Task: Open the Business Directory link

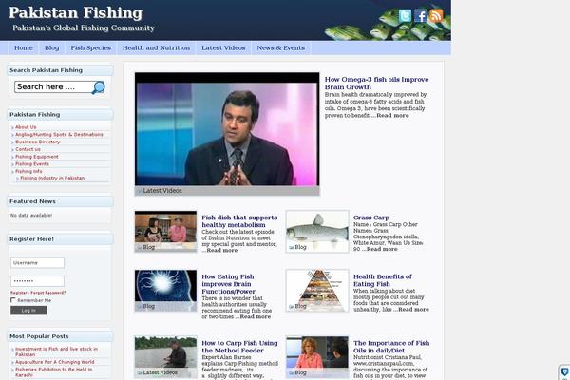Action: [38, 142]
